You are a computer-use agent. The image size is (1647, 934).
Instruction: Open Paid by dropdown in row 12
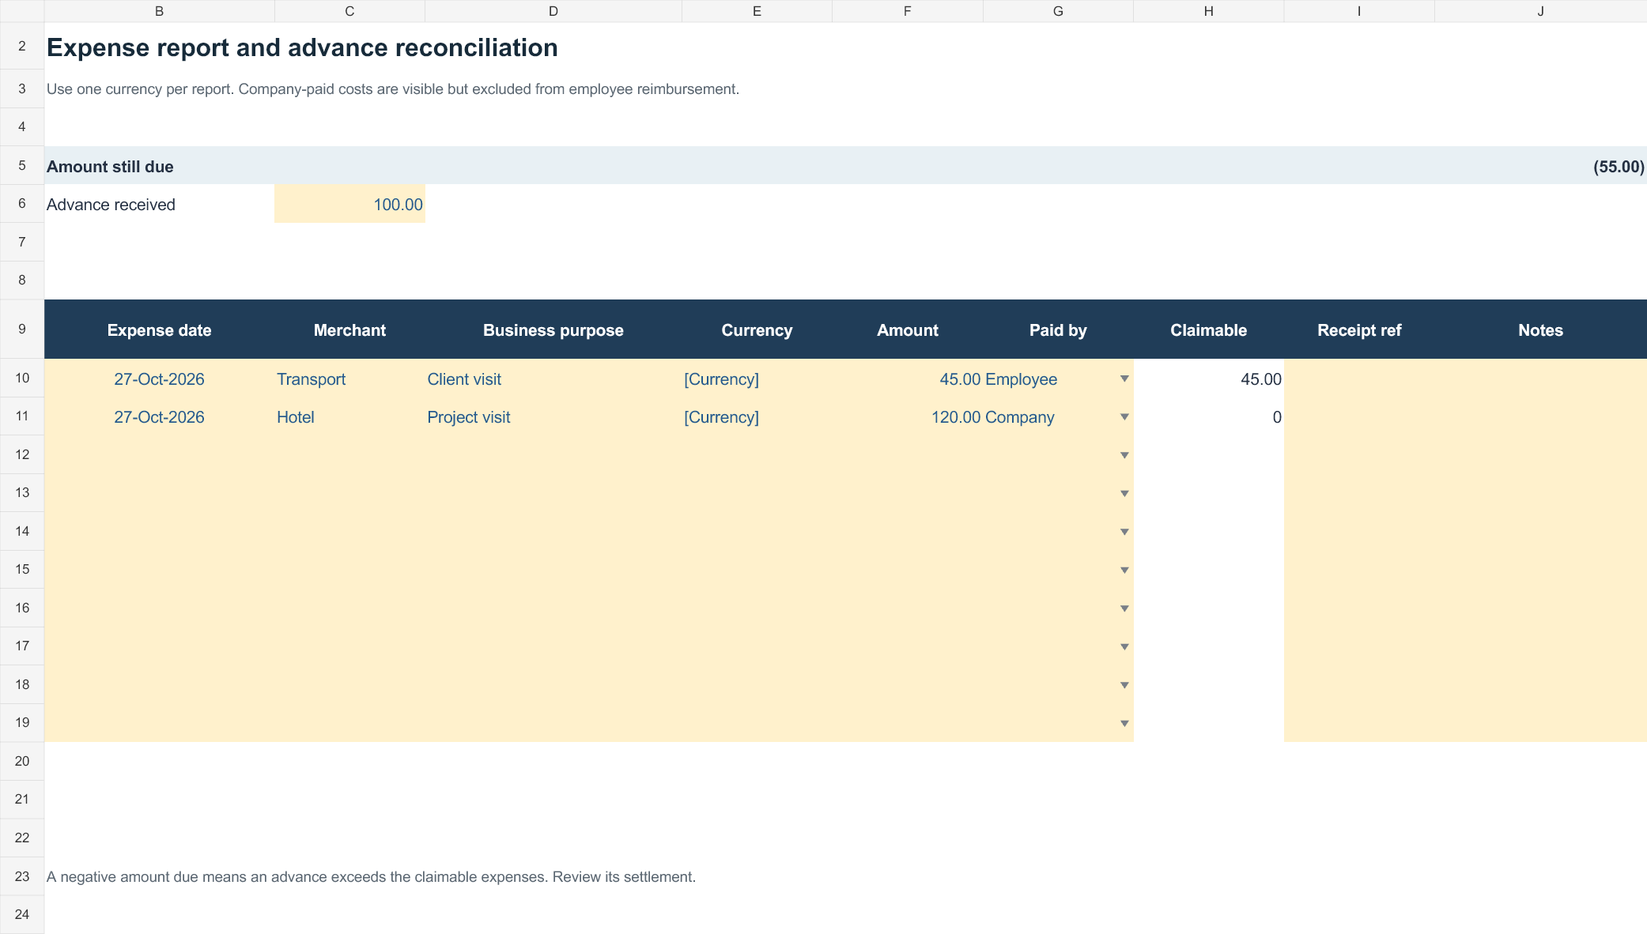[1124, 455]
